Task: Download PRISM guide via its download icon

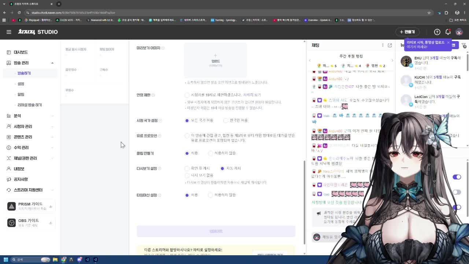Action: point(51,206)
